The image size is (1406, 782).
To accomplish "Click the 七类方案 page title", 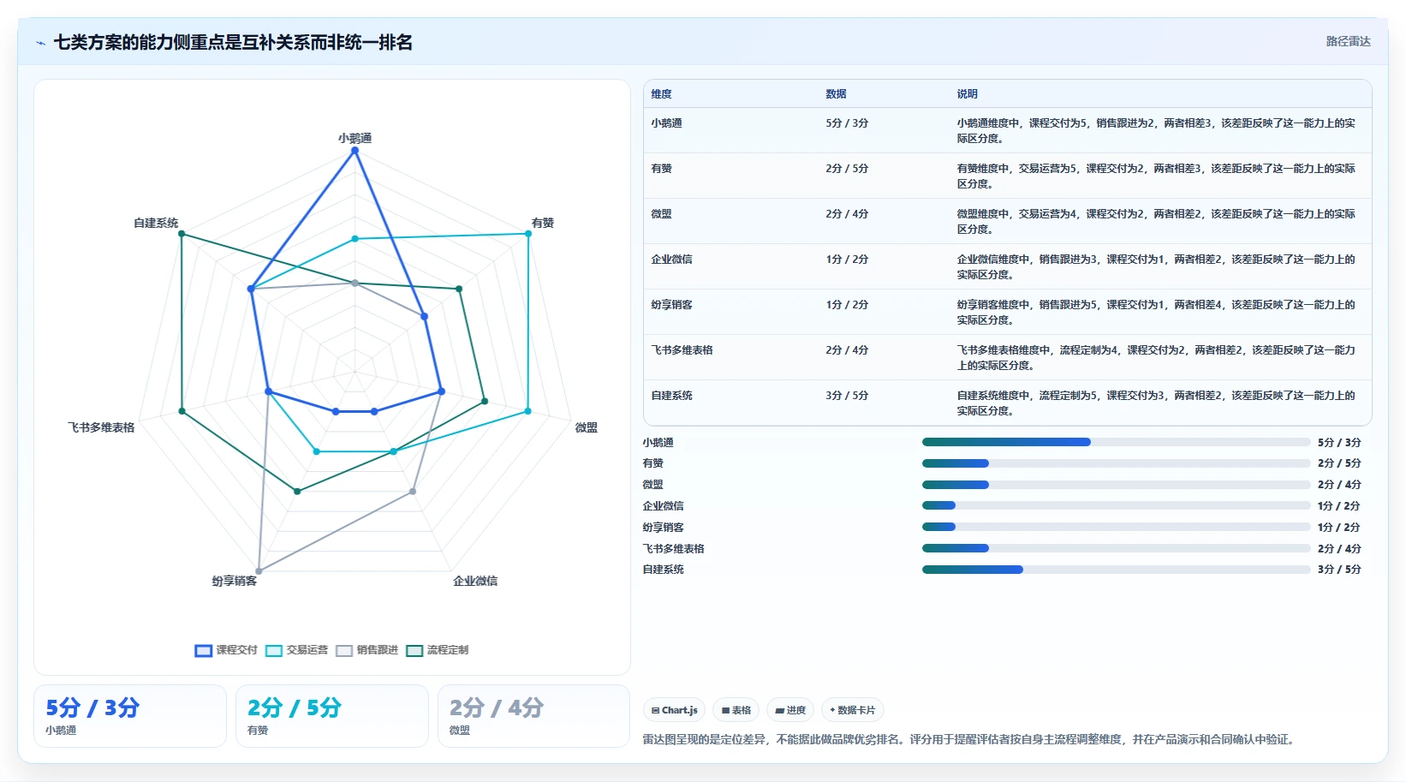I will coord(233,42).
